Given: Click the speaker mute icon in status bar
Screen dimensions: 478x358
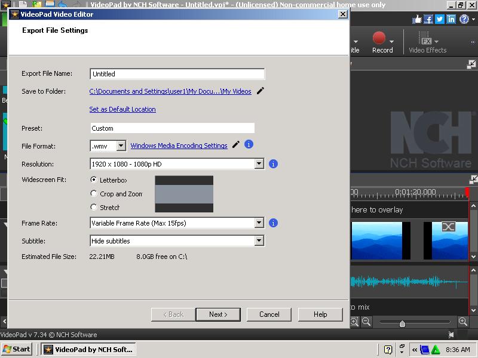Looking at the screenshot, I should (x=452, y=335).
